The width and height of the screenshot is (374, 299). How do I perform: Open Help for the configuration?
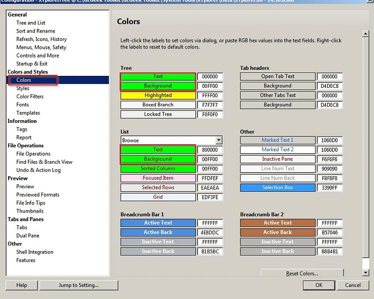pos(22,285)
